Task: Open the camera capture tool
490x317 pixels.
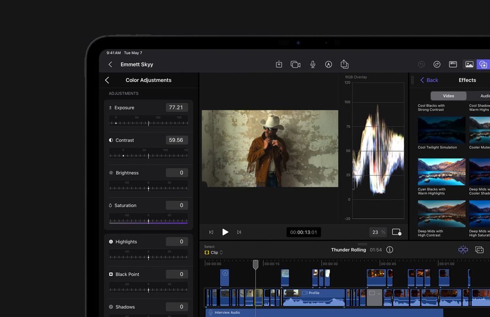Action: click(x=295, y=64)
